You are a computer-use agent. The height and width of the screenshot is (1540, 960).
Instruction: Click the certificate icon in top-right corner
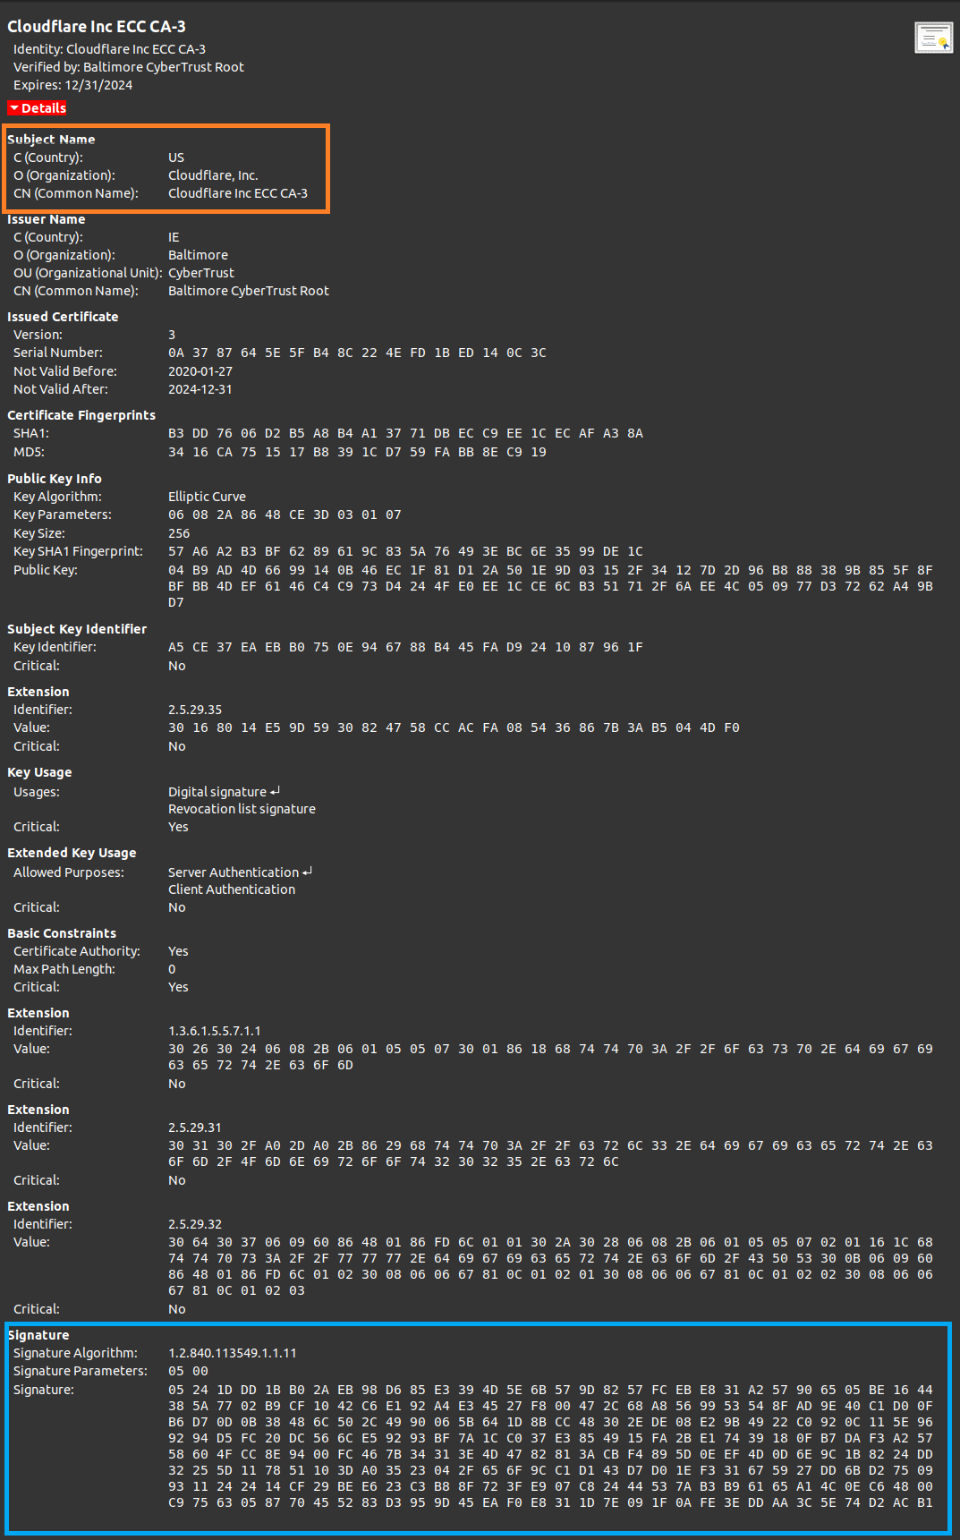933,38
